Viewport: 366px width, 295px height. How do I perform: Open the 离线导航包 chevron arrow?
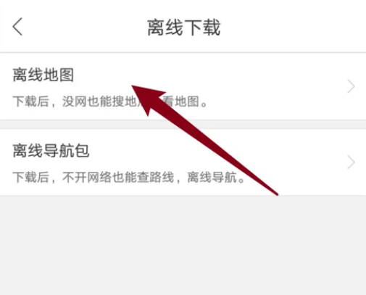tap(351, 162)
